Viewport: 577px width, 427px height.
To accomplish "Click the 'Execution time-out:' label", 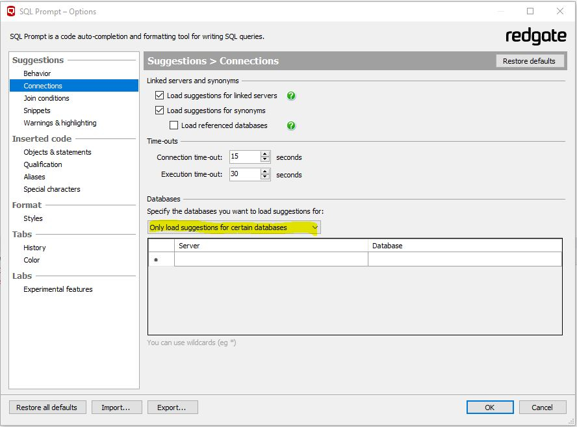I will (x=192, y=174).
